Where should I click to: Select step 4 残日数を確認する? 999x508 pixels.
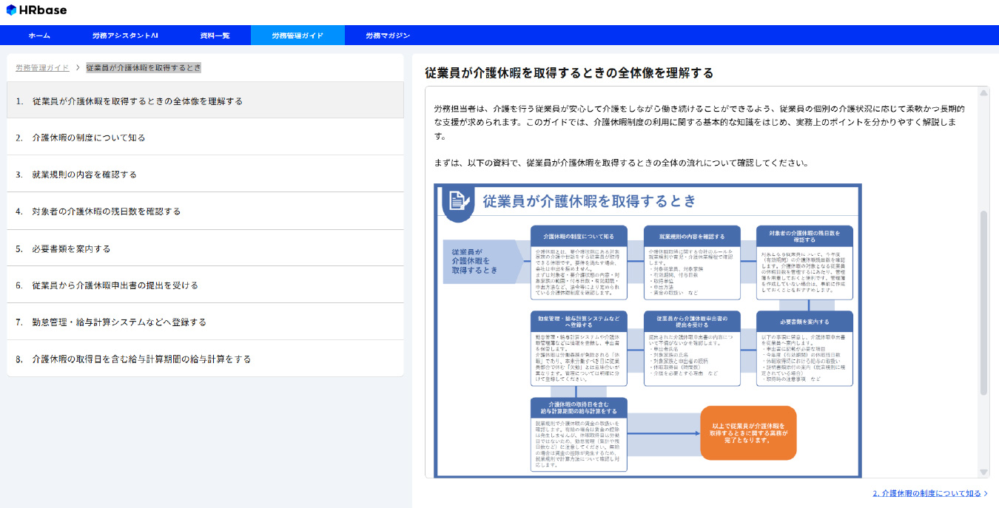click(x=107, y=211)
